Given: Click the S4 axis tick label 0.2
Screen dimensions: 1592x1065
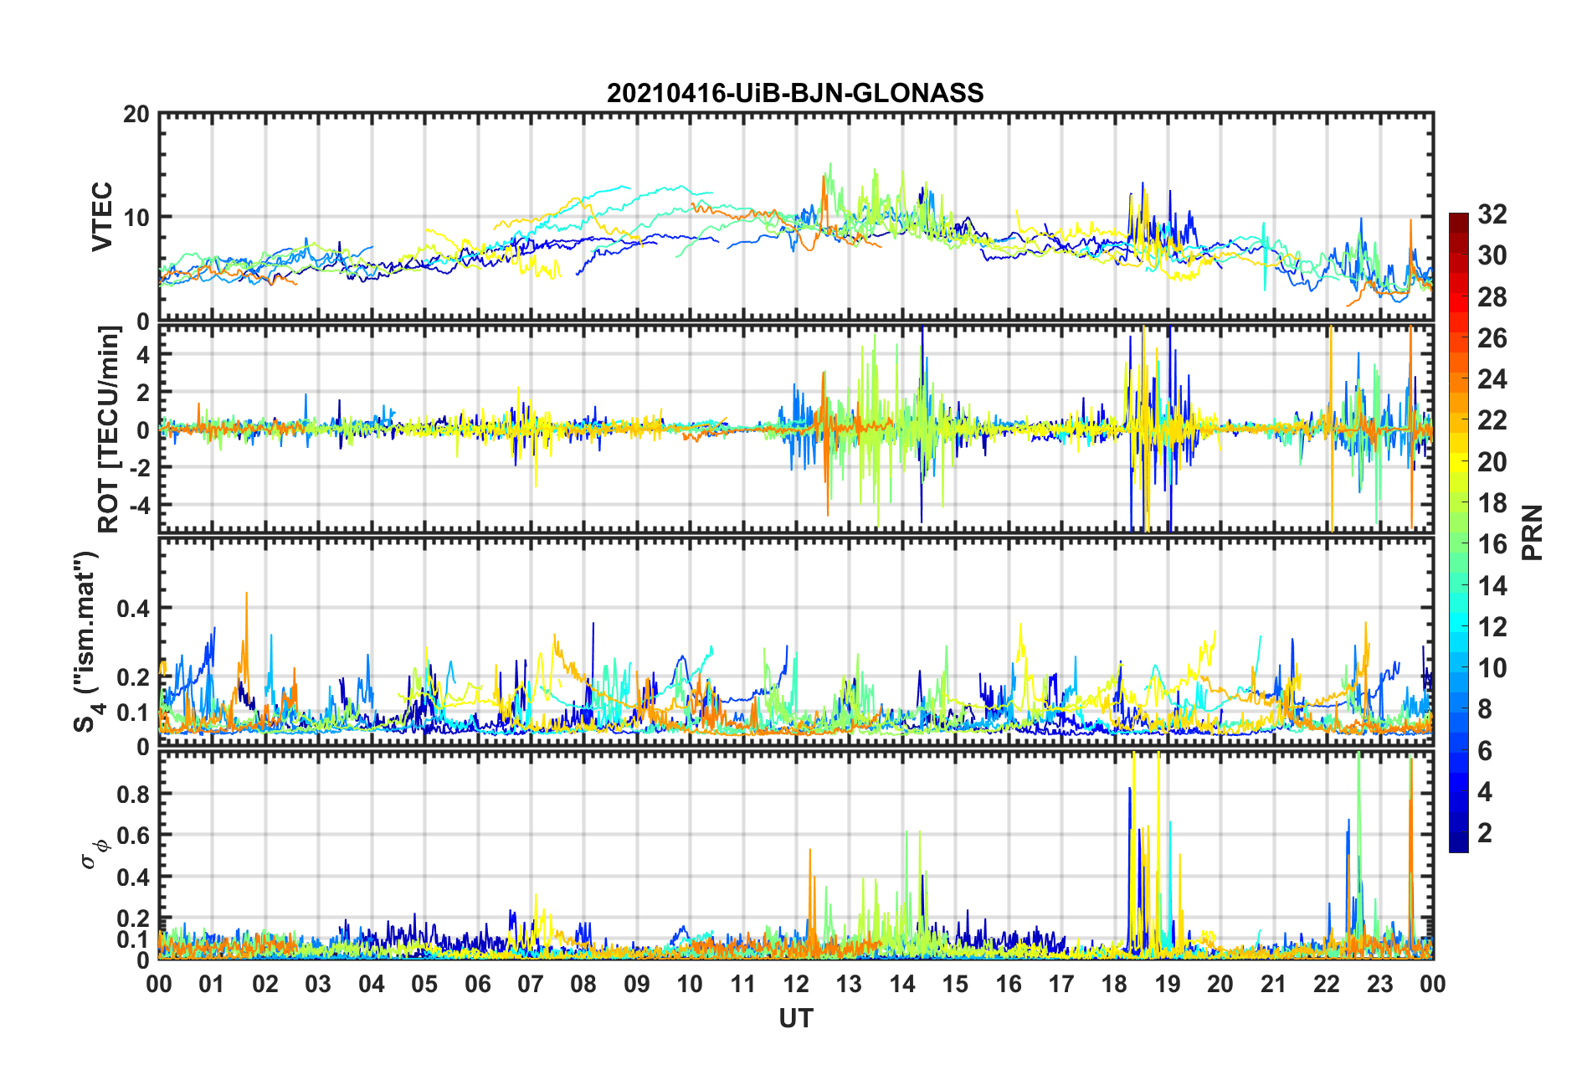Looking at the screenshot, I should (133, 677).
